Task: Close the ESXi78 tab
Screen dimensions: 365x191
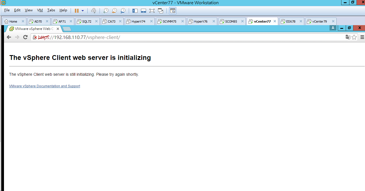Action: [x=301, y=21]
